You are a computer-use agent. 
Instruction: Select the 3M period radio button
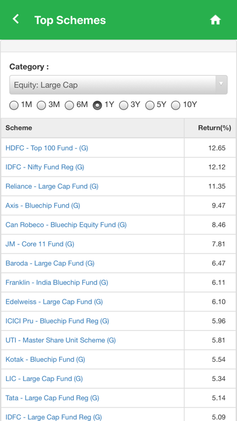coord(41,105)
